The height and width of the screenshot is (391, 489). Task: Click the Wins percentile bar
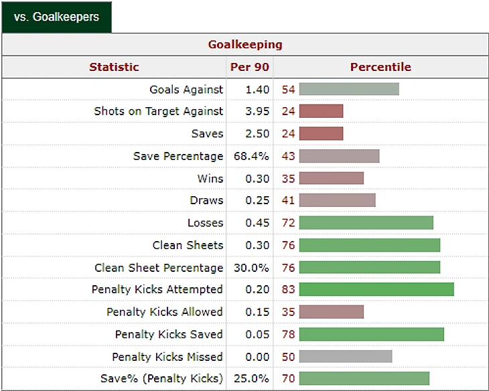point(331,178)
